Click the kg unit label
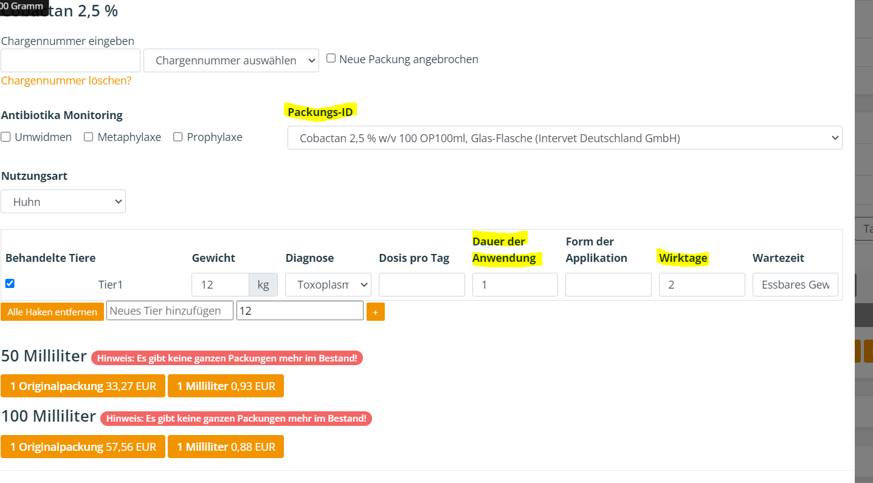The image size is (873, 483). 263,284
